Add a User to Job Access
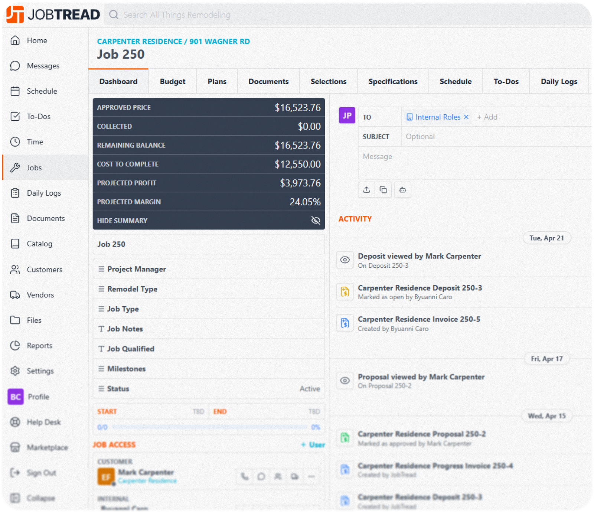 [x=313, y=444]
